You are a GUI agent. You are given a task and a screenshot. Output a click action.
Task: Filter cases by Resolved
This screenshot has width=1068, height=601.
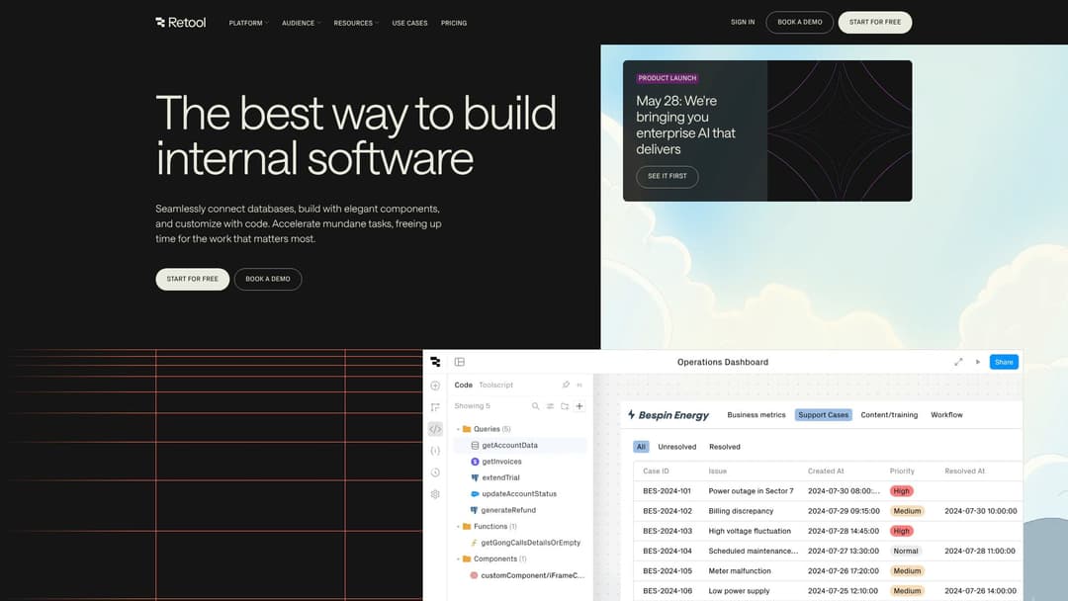[x=725, y=447]
